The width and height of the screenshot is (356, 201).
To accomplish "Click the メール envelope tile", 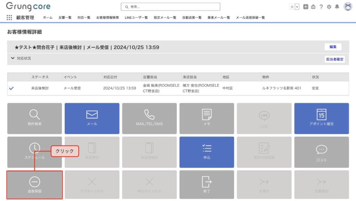I will [x=92, y=118].
